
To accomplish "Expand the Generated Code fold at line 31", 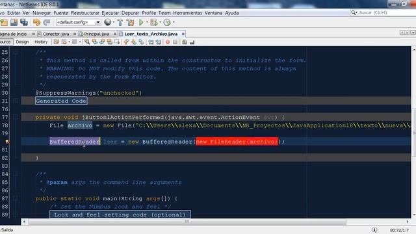I will [16, 101].
